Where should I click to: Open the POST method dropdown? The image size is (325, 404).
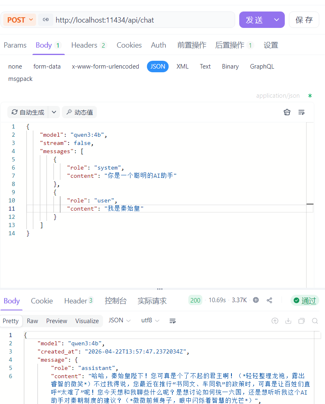(x=20, y=20)
